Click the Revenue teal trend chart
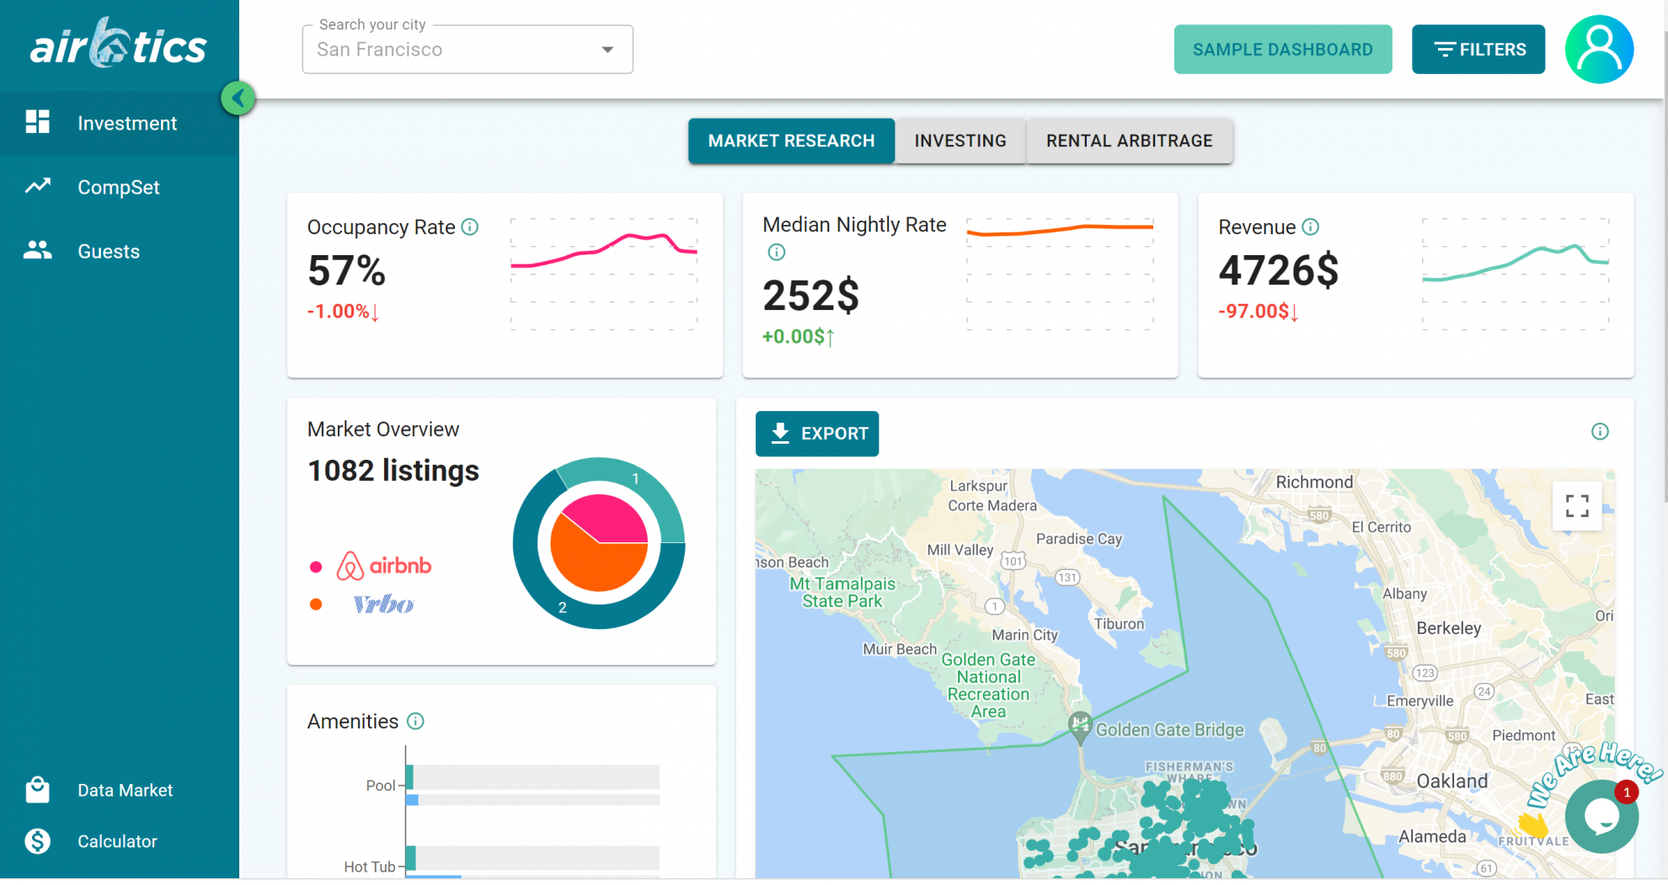 point(1516,274)
